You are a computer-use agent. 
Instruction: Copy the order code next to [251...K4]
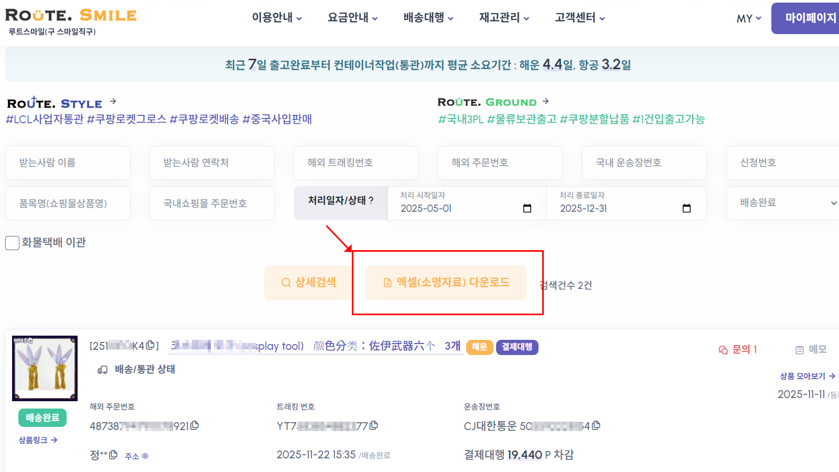(x=149, y=345)
